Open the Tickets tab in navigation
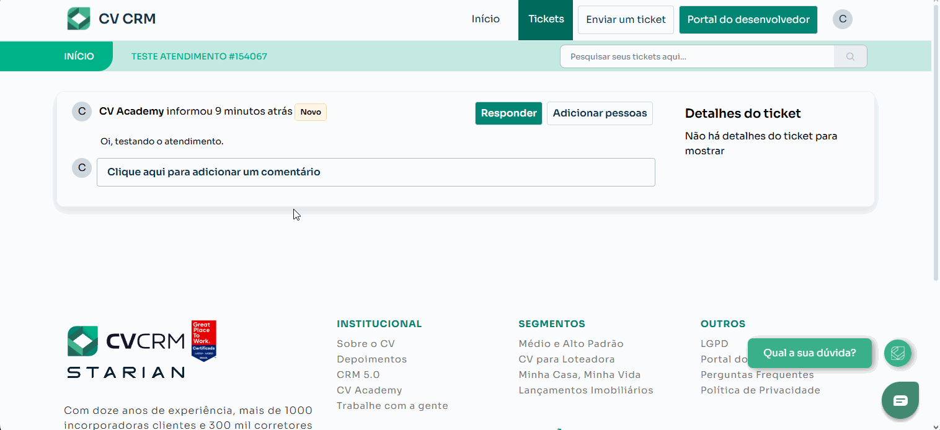 coord(546,20)
